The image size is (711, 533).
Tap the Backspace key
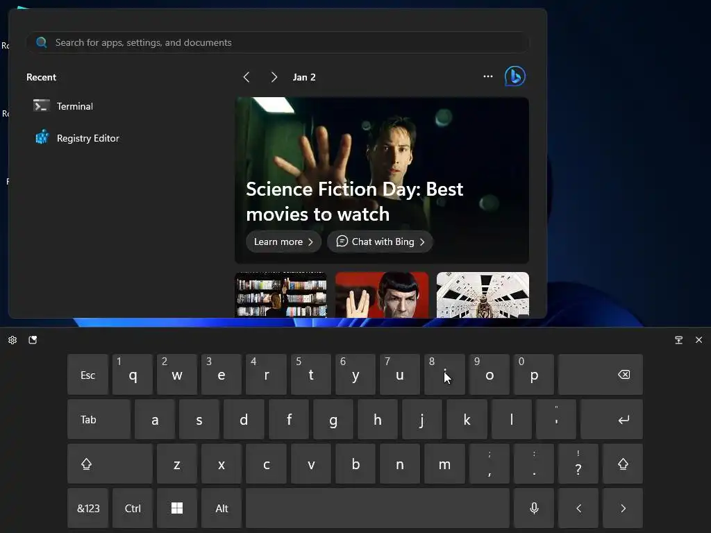click(x=601, y=374)
